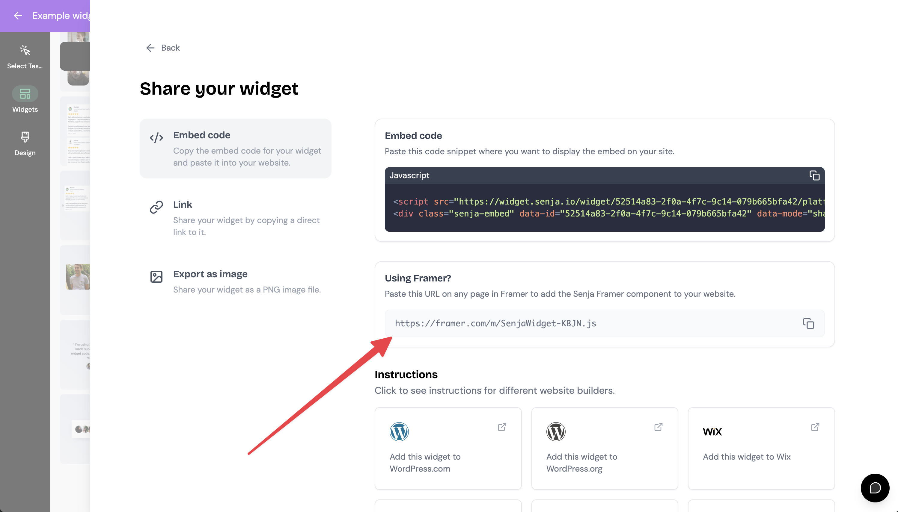Open Add this widget to WordPress.com card

[x=448, y=448]
